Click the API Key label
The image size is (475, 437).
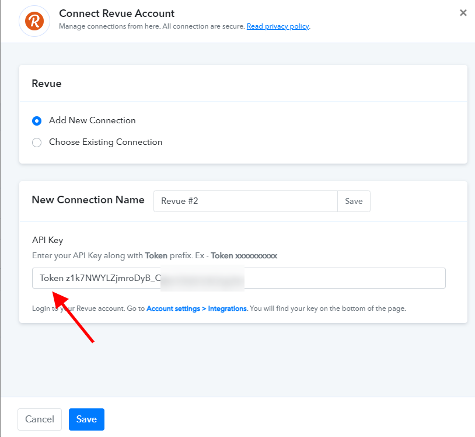[x=48, y=240]
